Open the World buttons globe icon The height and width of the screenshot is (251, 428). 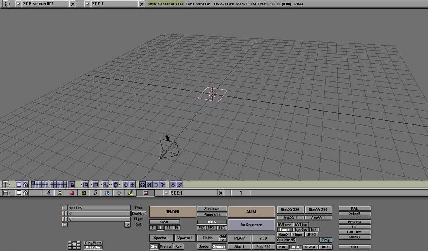coord(107,193)
